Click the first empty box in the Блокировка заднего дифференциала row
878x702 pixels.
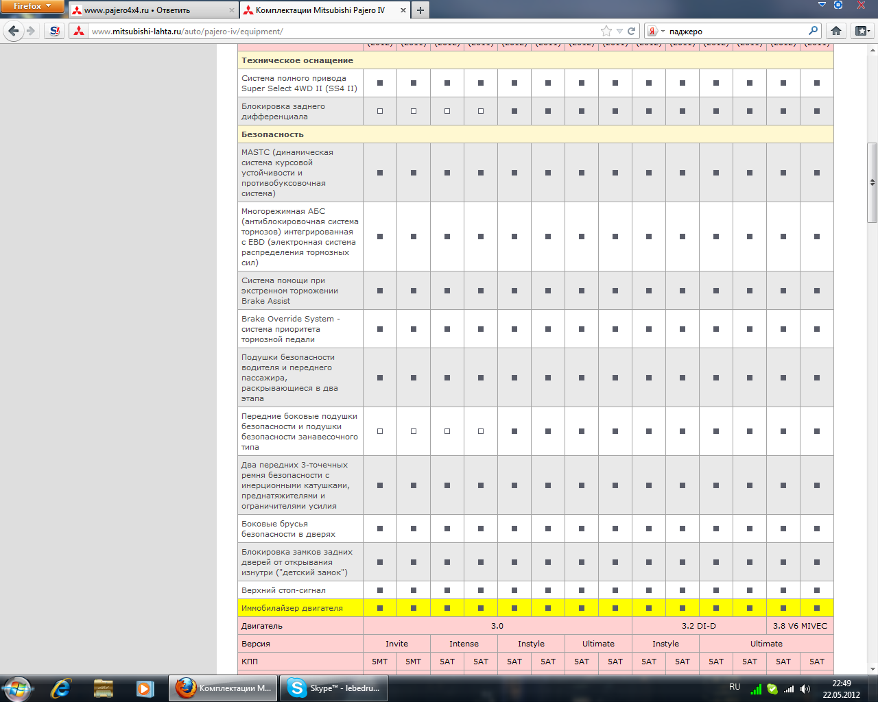coord(380,111)
